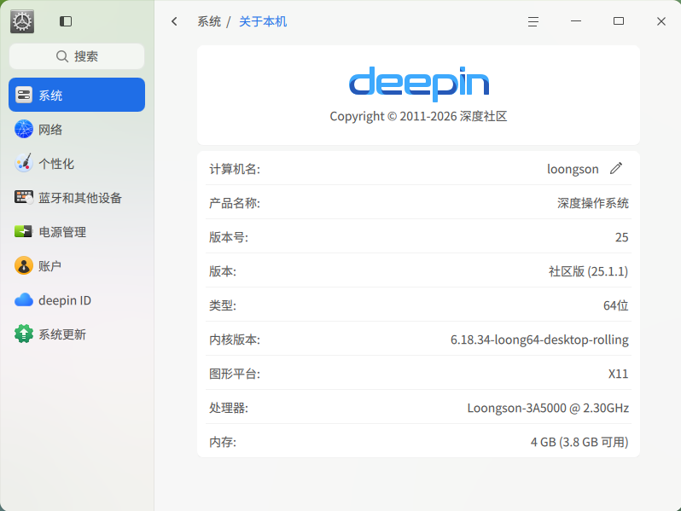Click the 系统 sidebar icon

[x=24, y=95]
